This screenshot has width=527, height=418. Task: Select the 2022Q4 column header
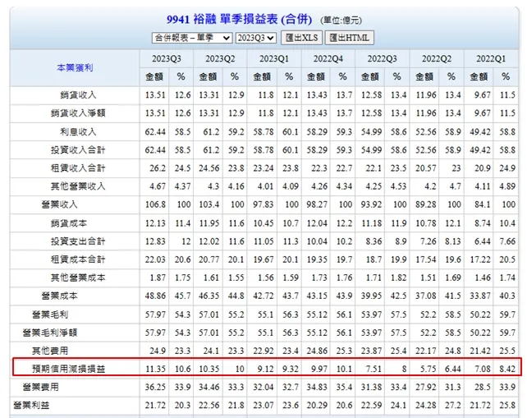click(x=328, y=59)
